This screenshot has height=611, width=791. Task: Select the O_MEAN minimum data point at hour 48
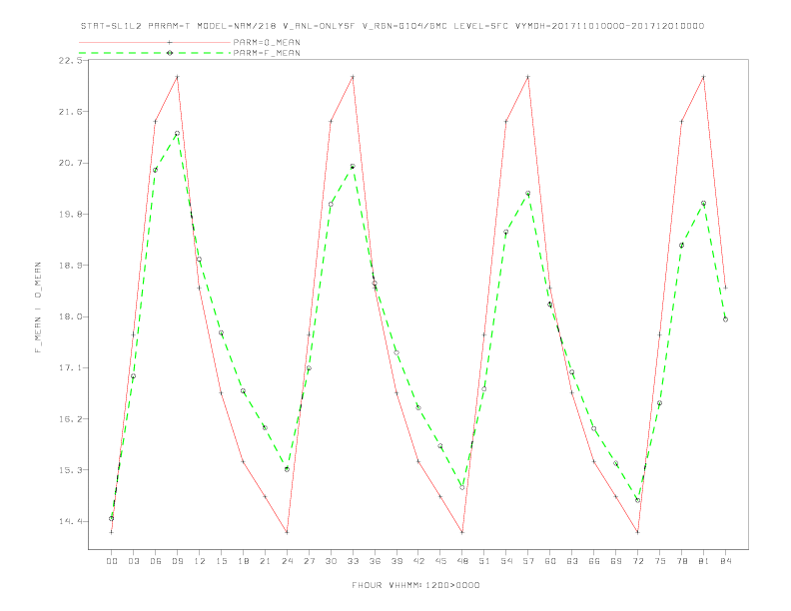coord(462,532)
